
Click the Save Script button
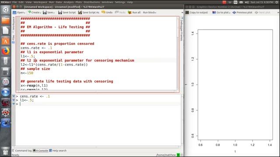tap(67, 13)
